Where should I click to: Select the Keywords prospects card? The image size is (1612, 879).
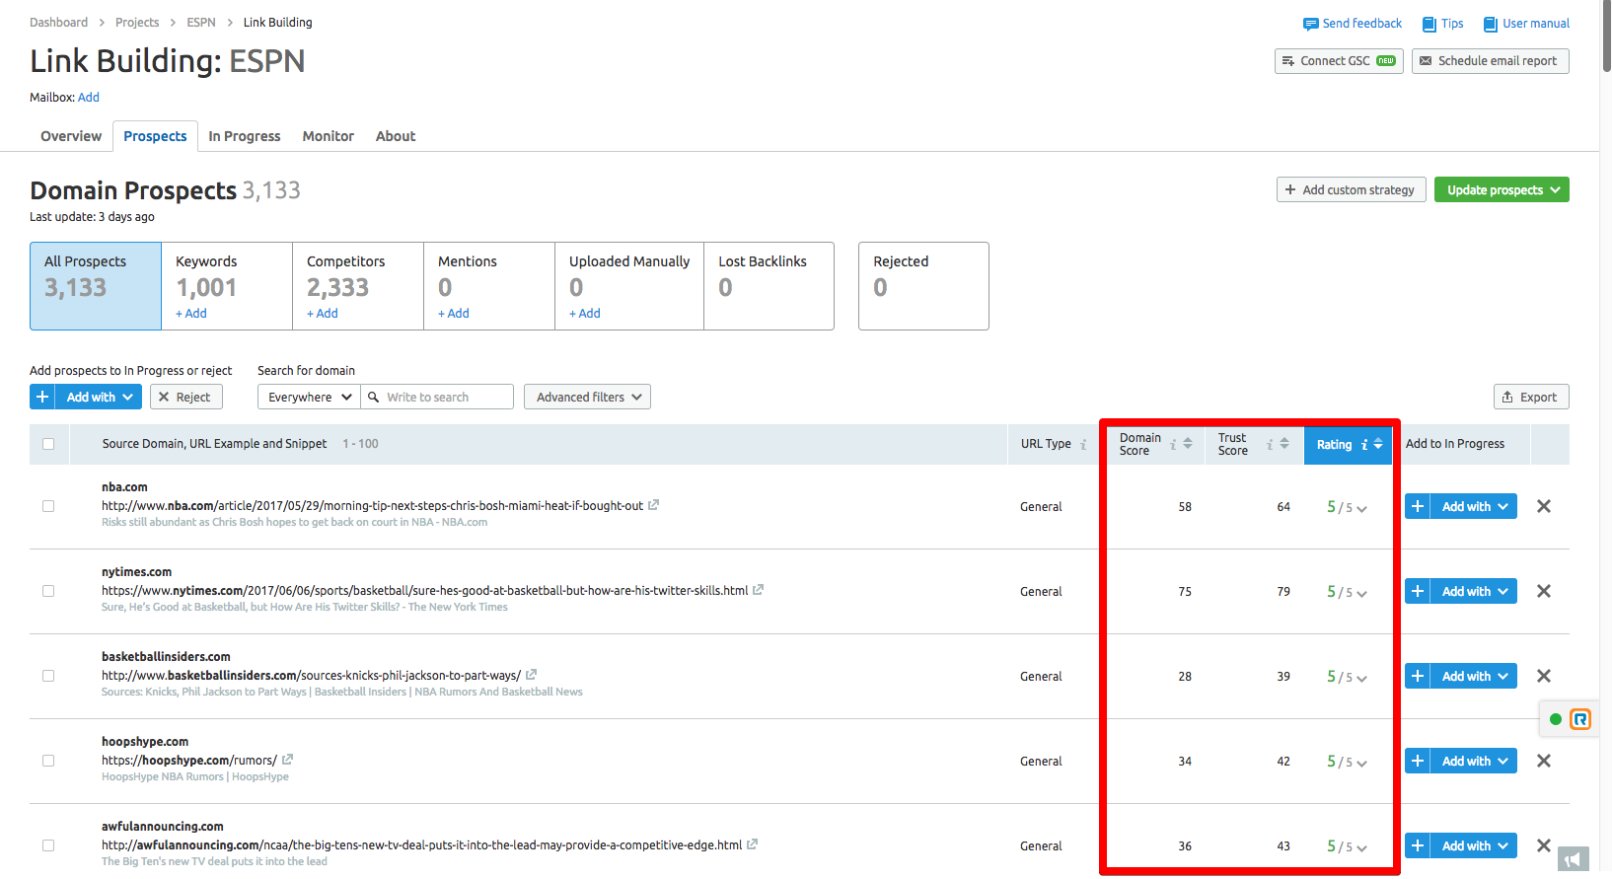[x=227, y=286]
